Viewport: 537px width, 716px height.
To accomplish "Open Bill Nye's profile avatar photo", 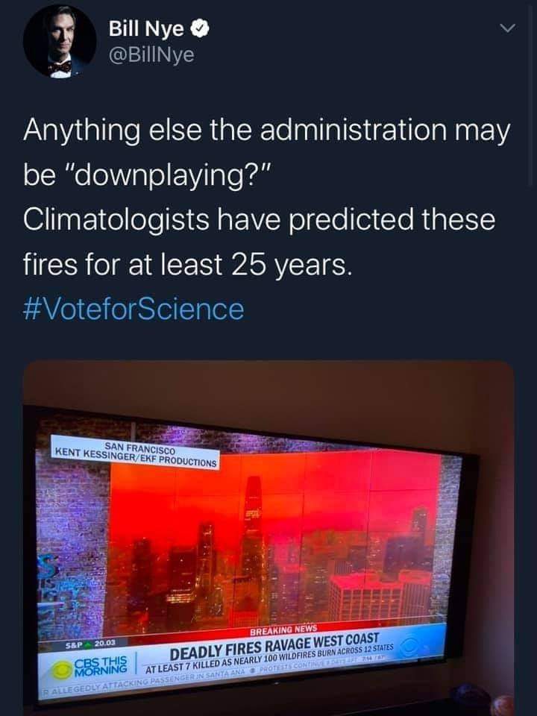I will 60,42.
